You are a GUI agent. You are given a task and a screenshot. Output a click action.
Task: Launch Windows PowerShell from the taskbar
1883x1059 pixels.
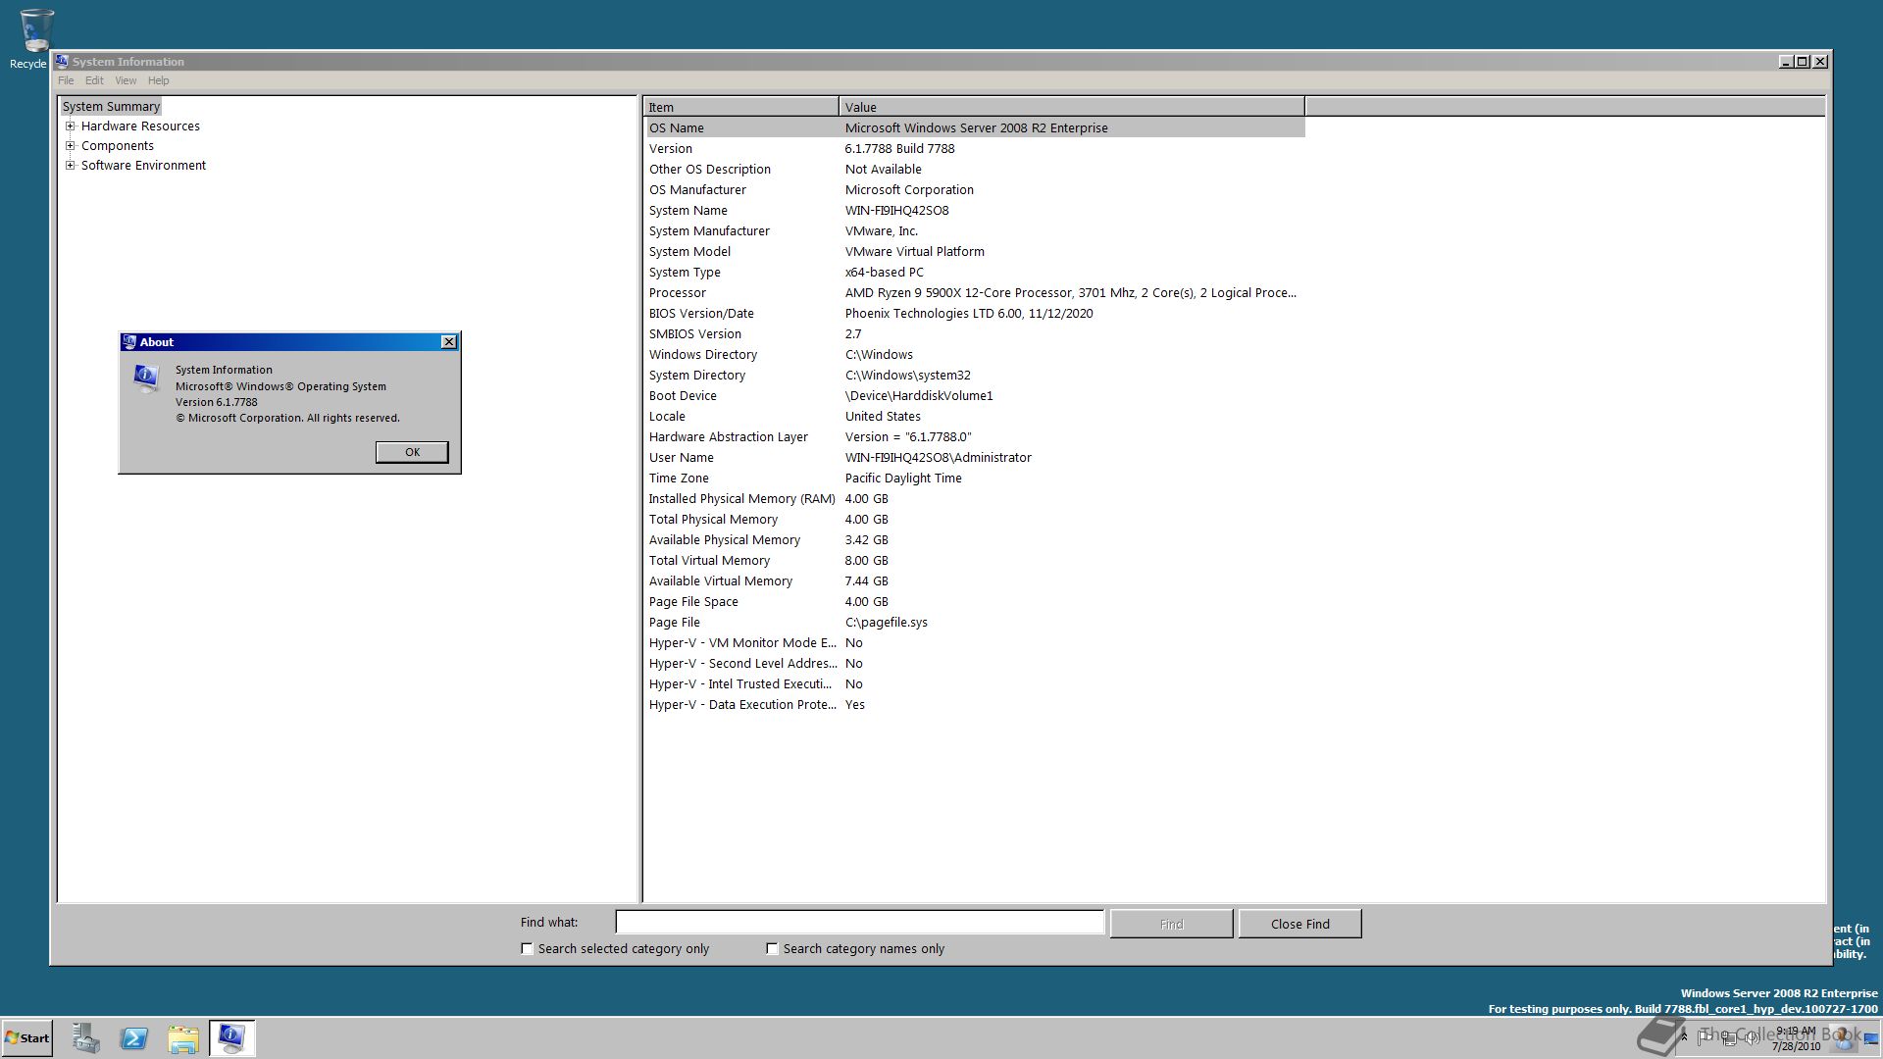(x=134, y=1037)
